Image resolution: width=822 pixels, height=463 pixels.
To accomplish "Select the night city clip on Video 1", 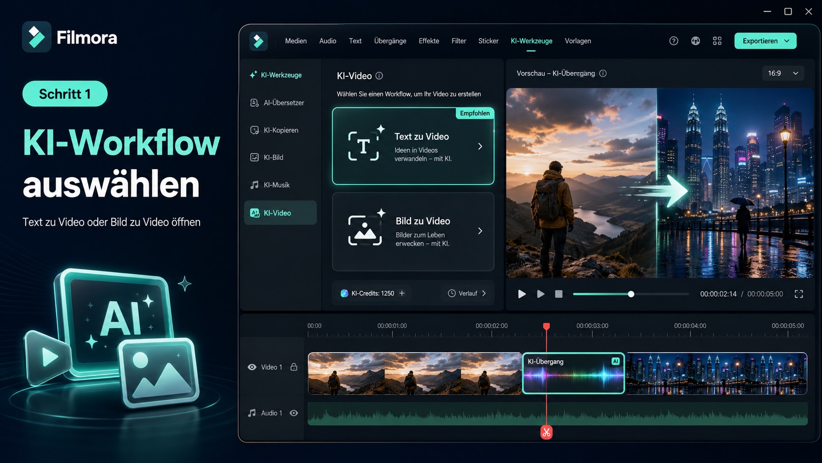I will (x=716, y=373).
